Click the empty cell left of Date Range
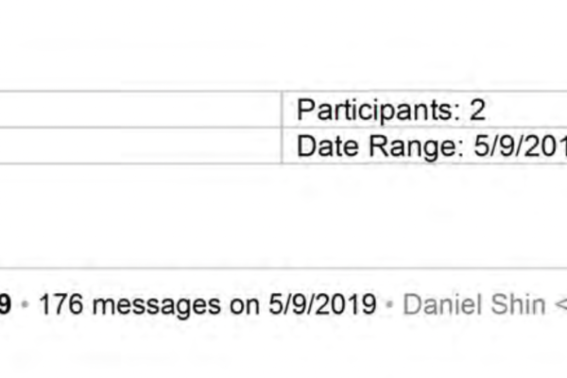567x378 pixels. 140,146
